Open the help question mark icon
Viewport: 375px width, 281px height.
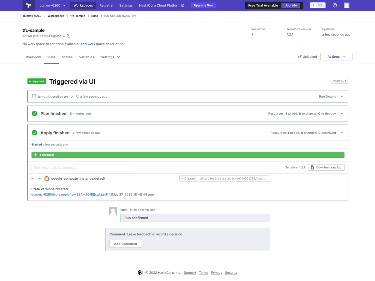click(335, 5)
